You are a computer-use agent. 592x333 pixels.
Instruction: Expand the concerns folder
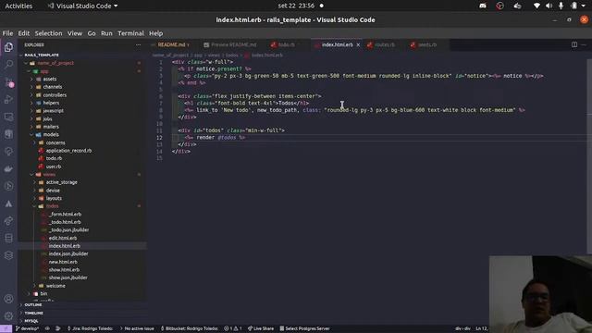[x=55, y=142]
